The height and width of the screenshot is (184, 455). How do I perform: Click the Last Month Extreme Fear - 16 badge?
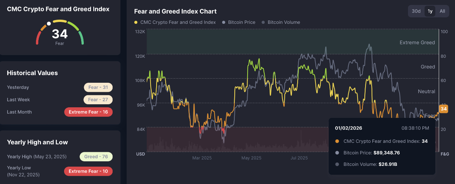pos(88,112)
